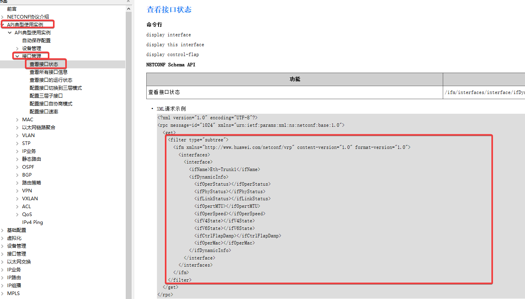Expand the MAC tree node
This screenshot has width=525, height=299.
pos(17,120)
